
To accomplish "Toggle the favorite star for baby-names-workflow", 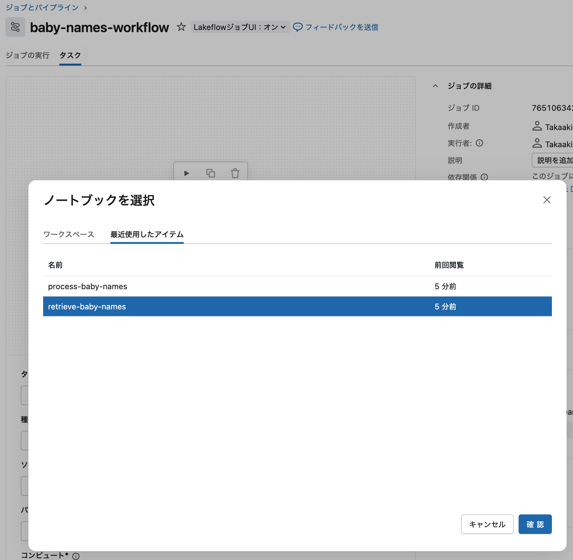I will [181, 27].
